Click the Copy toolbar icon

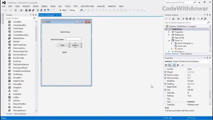pyautogui.click(x=41, y=10)
